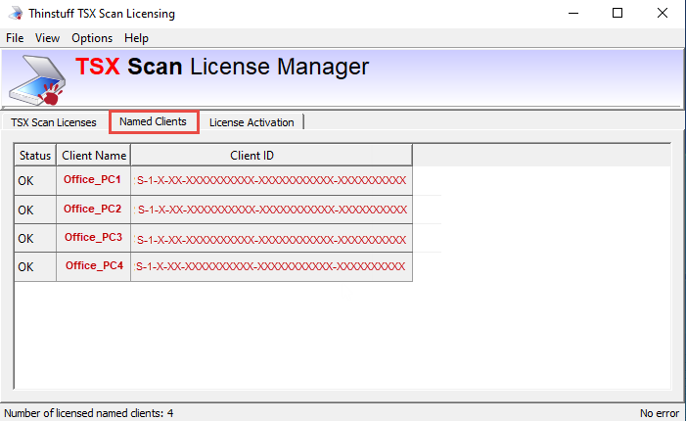Sort by the Client Name column header

tap(94, 156)
